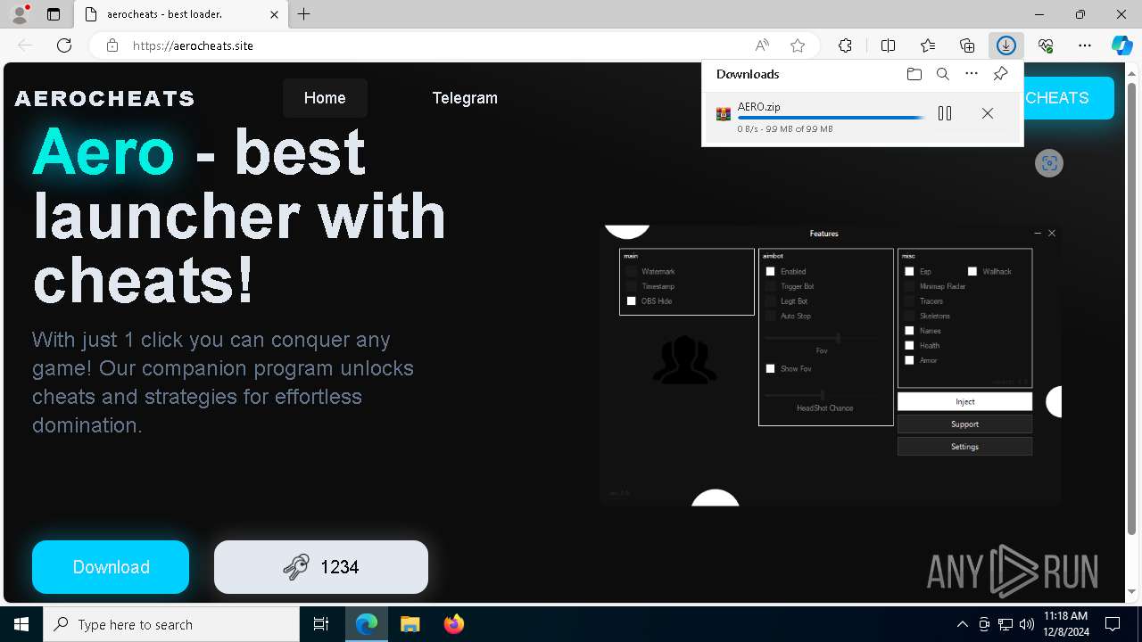The width and height of the screenshot is (1142, 642).
Task: Pause the AERO.zip download
Action: coord(945,113)
